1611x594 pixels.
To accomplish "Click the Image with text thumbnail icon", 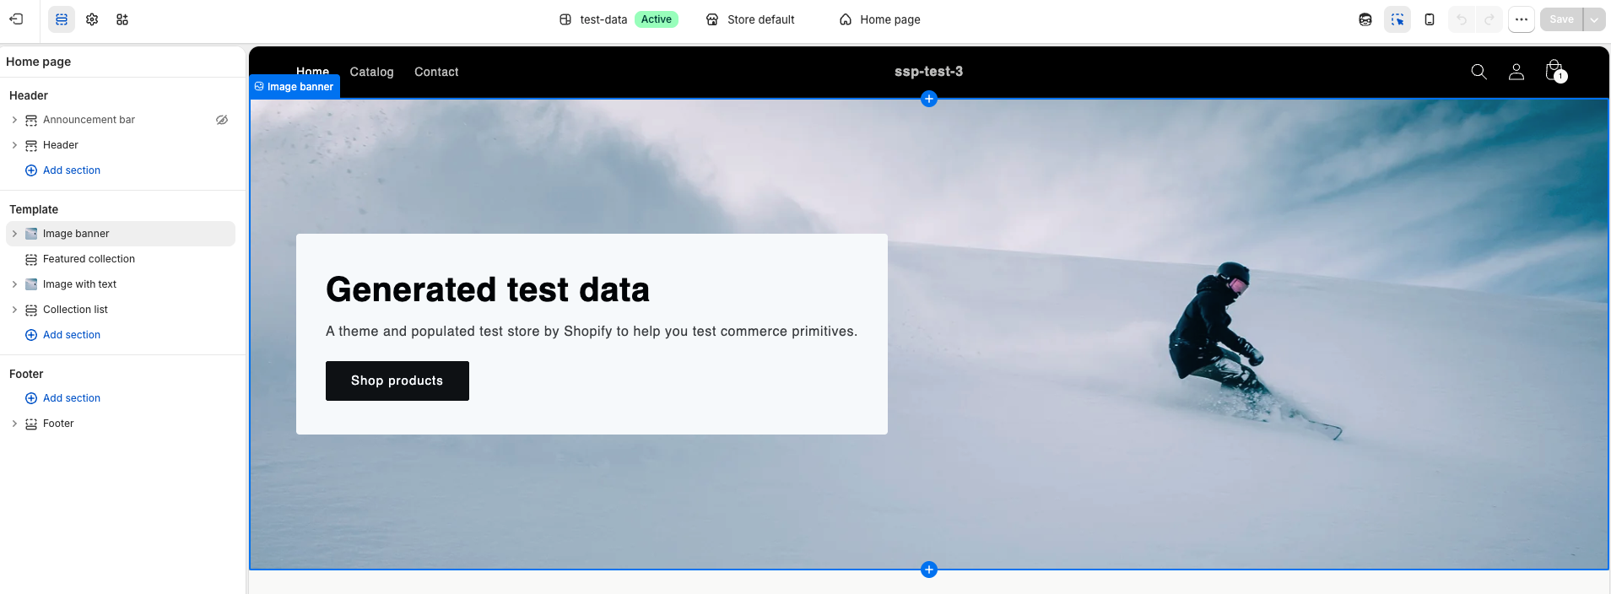I will click(x=31, y=284).
